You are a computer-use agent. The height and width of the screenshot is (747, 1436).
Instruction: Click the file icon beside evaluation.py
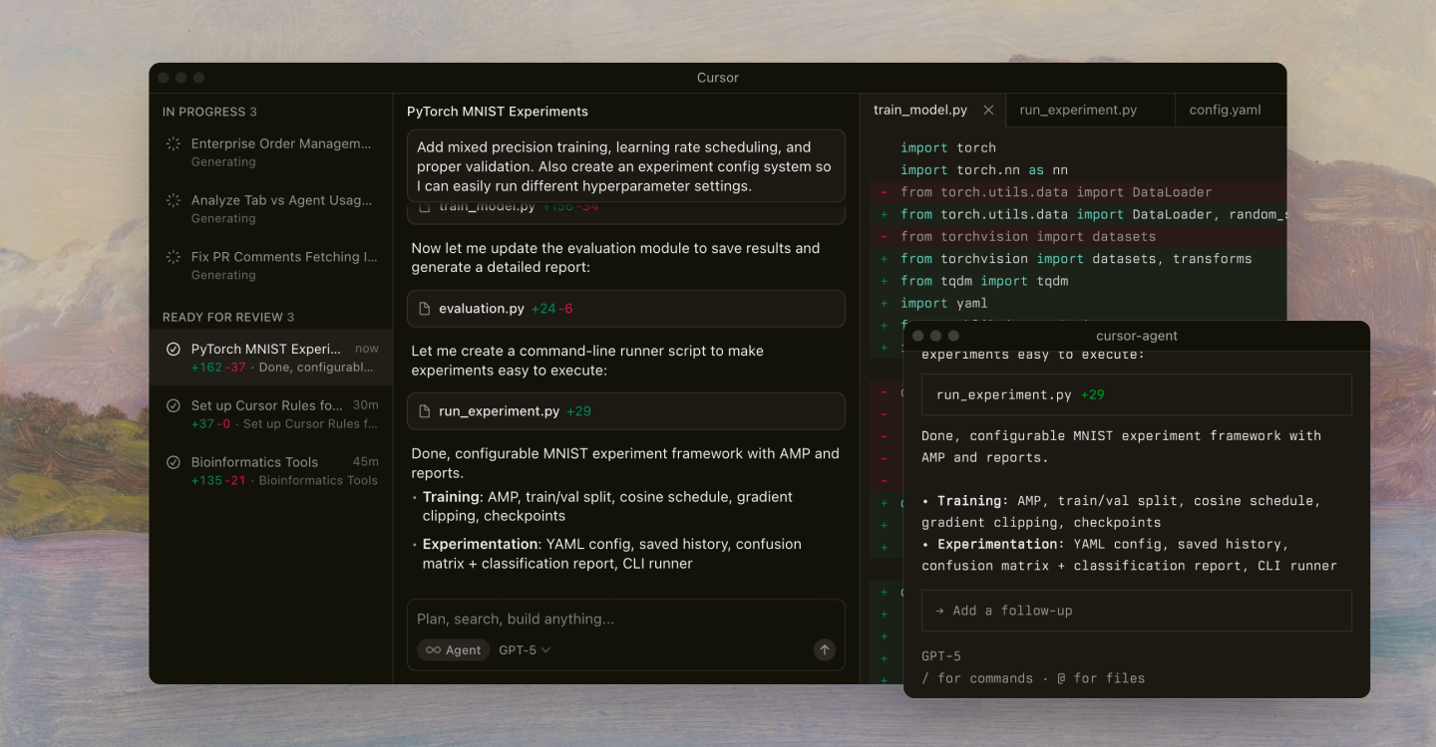pos(425,308)
